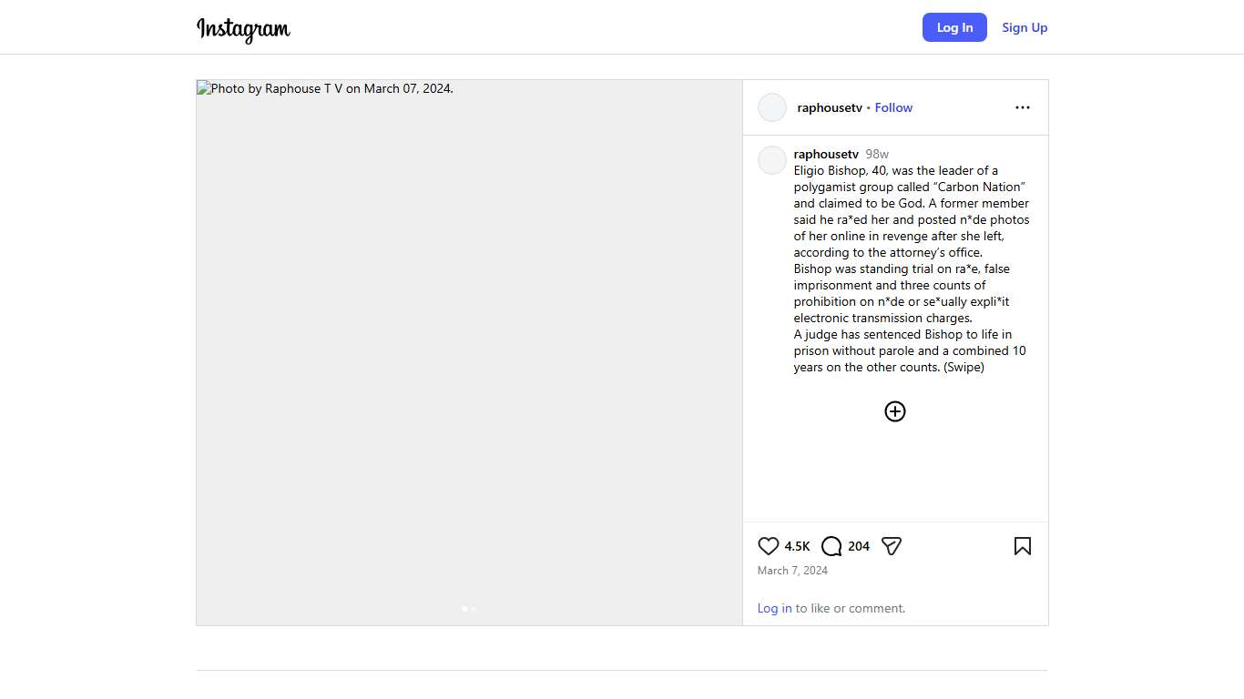Open raphousetv username in post header
1244x699 pixels.
[829, 107]
